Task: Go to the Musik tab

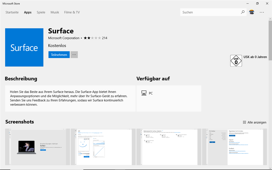Action: click(x=55, y=12)
